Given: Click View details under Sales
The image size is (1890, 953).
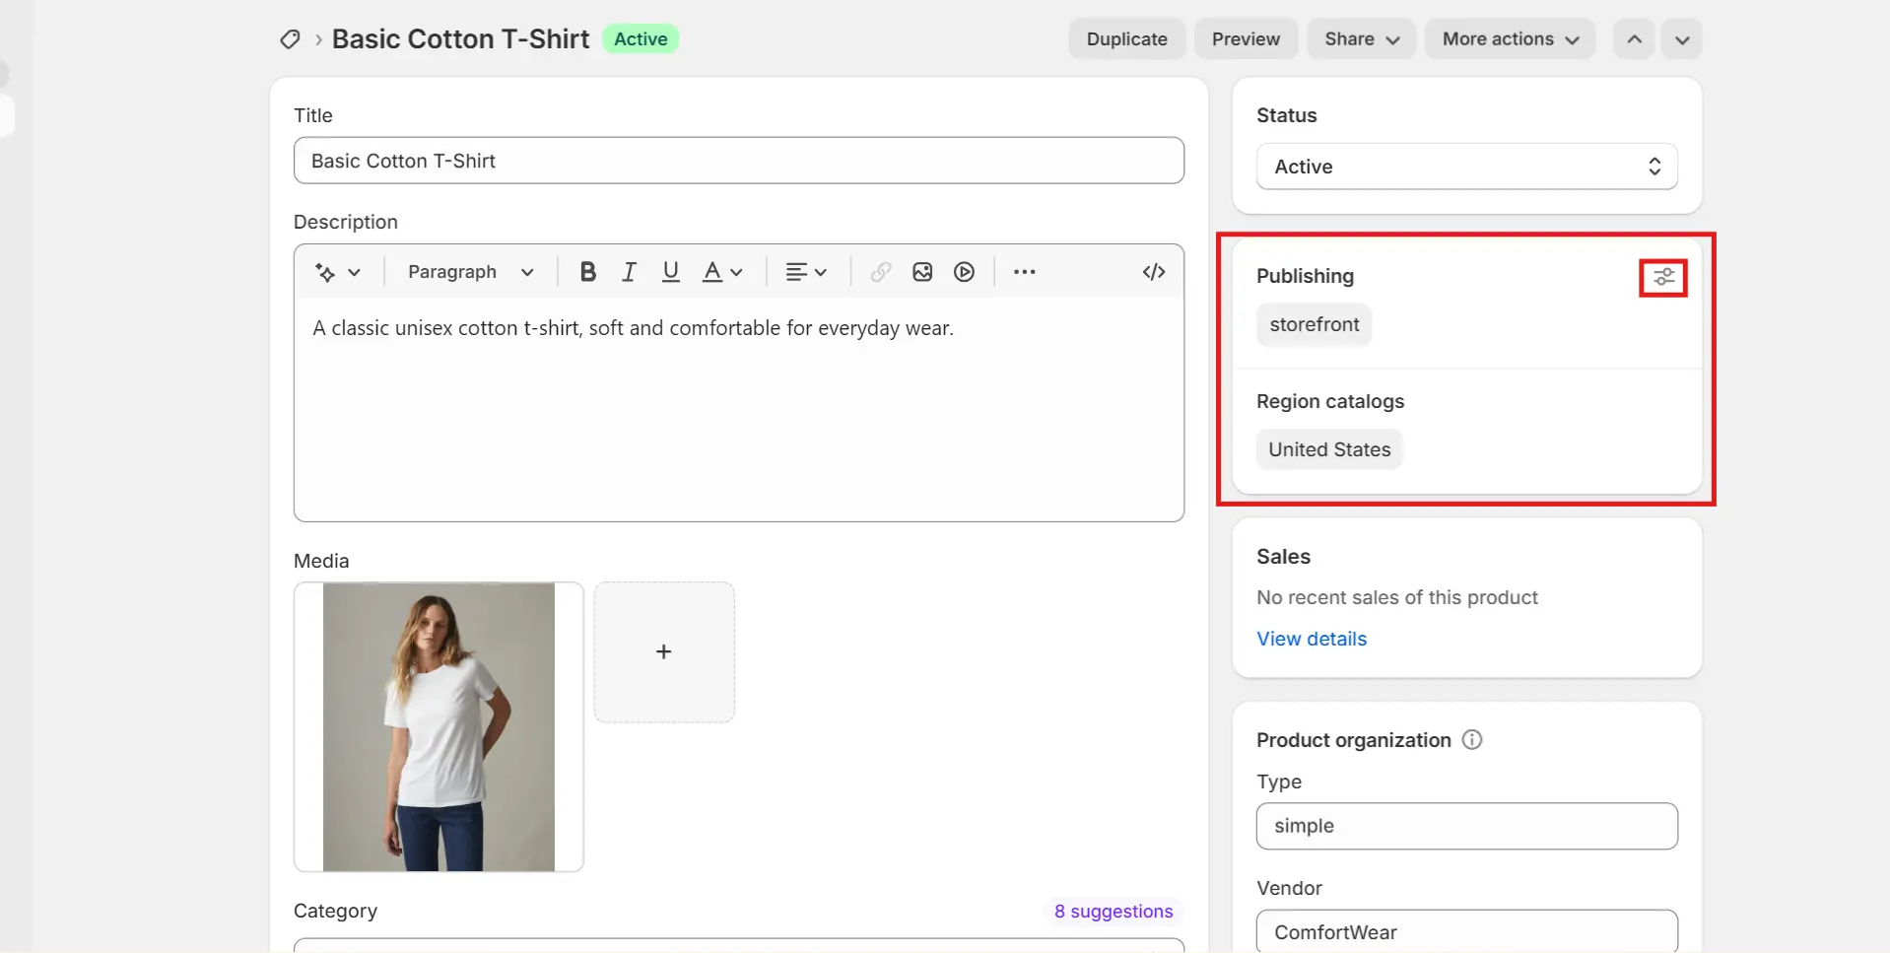Looking at the screenshot, I should (1312, 639).
